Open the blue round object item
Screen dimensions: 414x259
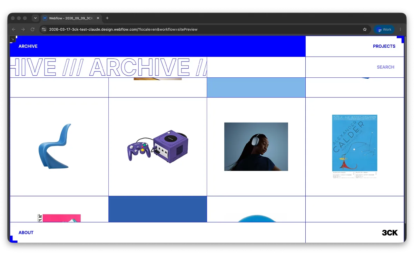tap(257, 219)
